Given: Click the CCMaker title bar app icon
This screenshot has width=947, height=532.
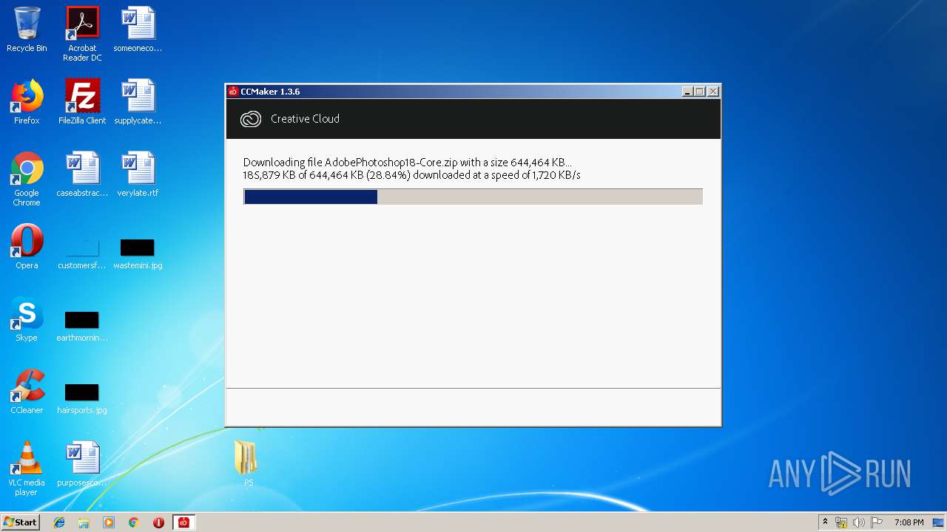Looking at the screenshot, I should (x=233, y=92).
